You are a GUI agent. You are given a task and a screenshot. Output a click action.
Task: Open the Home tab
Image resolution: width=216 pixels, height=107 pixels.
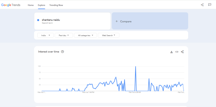pyautogui.click(x=31, y=5)
